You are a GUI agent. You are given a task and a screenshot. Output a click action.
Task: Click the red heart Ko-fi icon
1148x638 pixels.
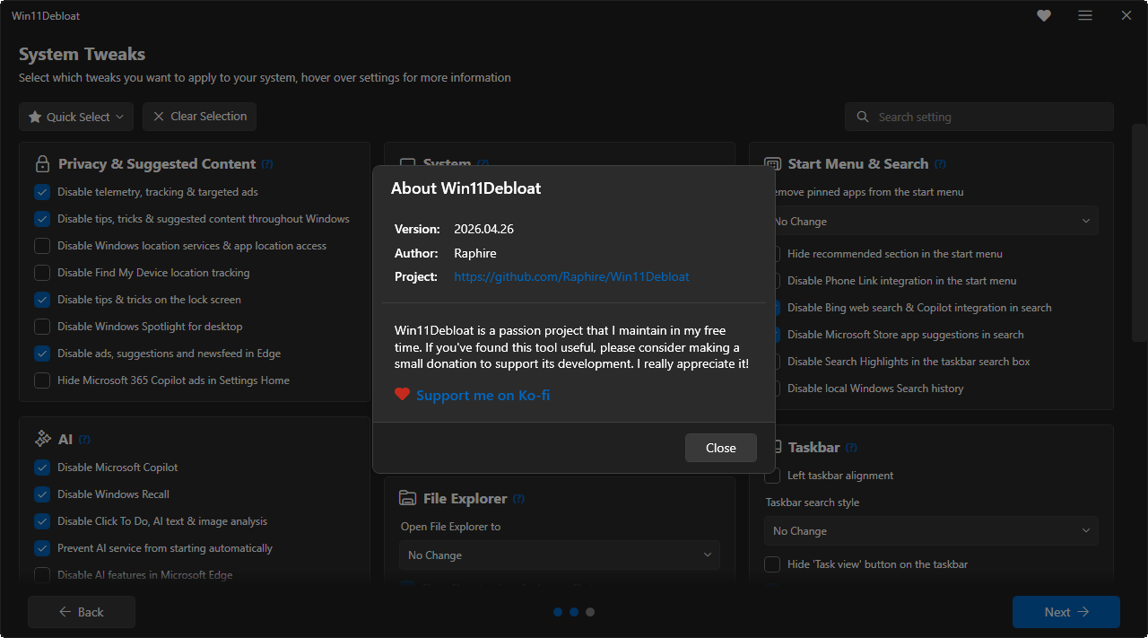click(x=402, y=395)
